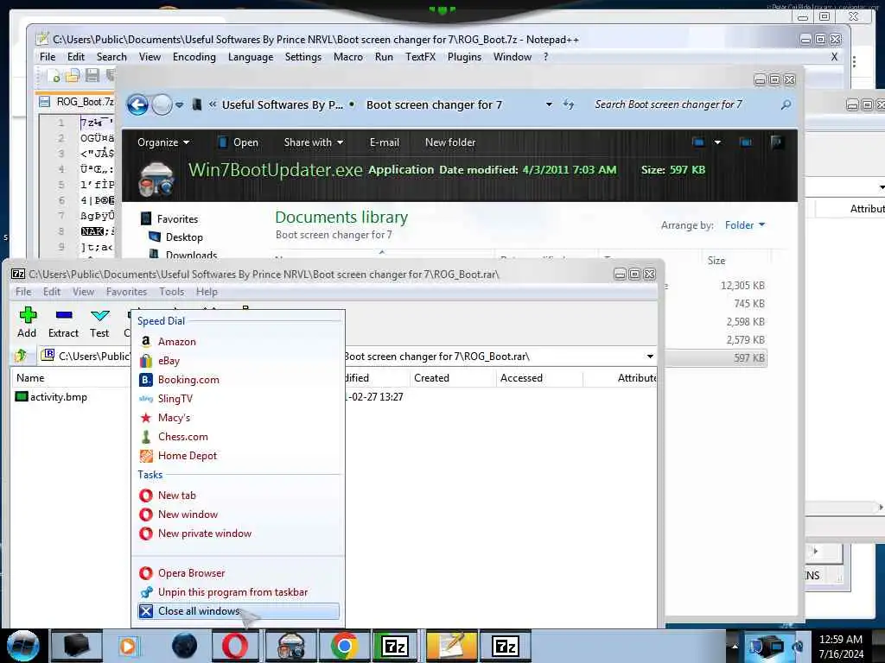885x663 pixels.
Task: Show hidden tray icons arrow
Action: (x=735, y=646)
